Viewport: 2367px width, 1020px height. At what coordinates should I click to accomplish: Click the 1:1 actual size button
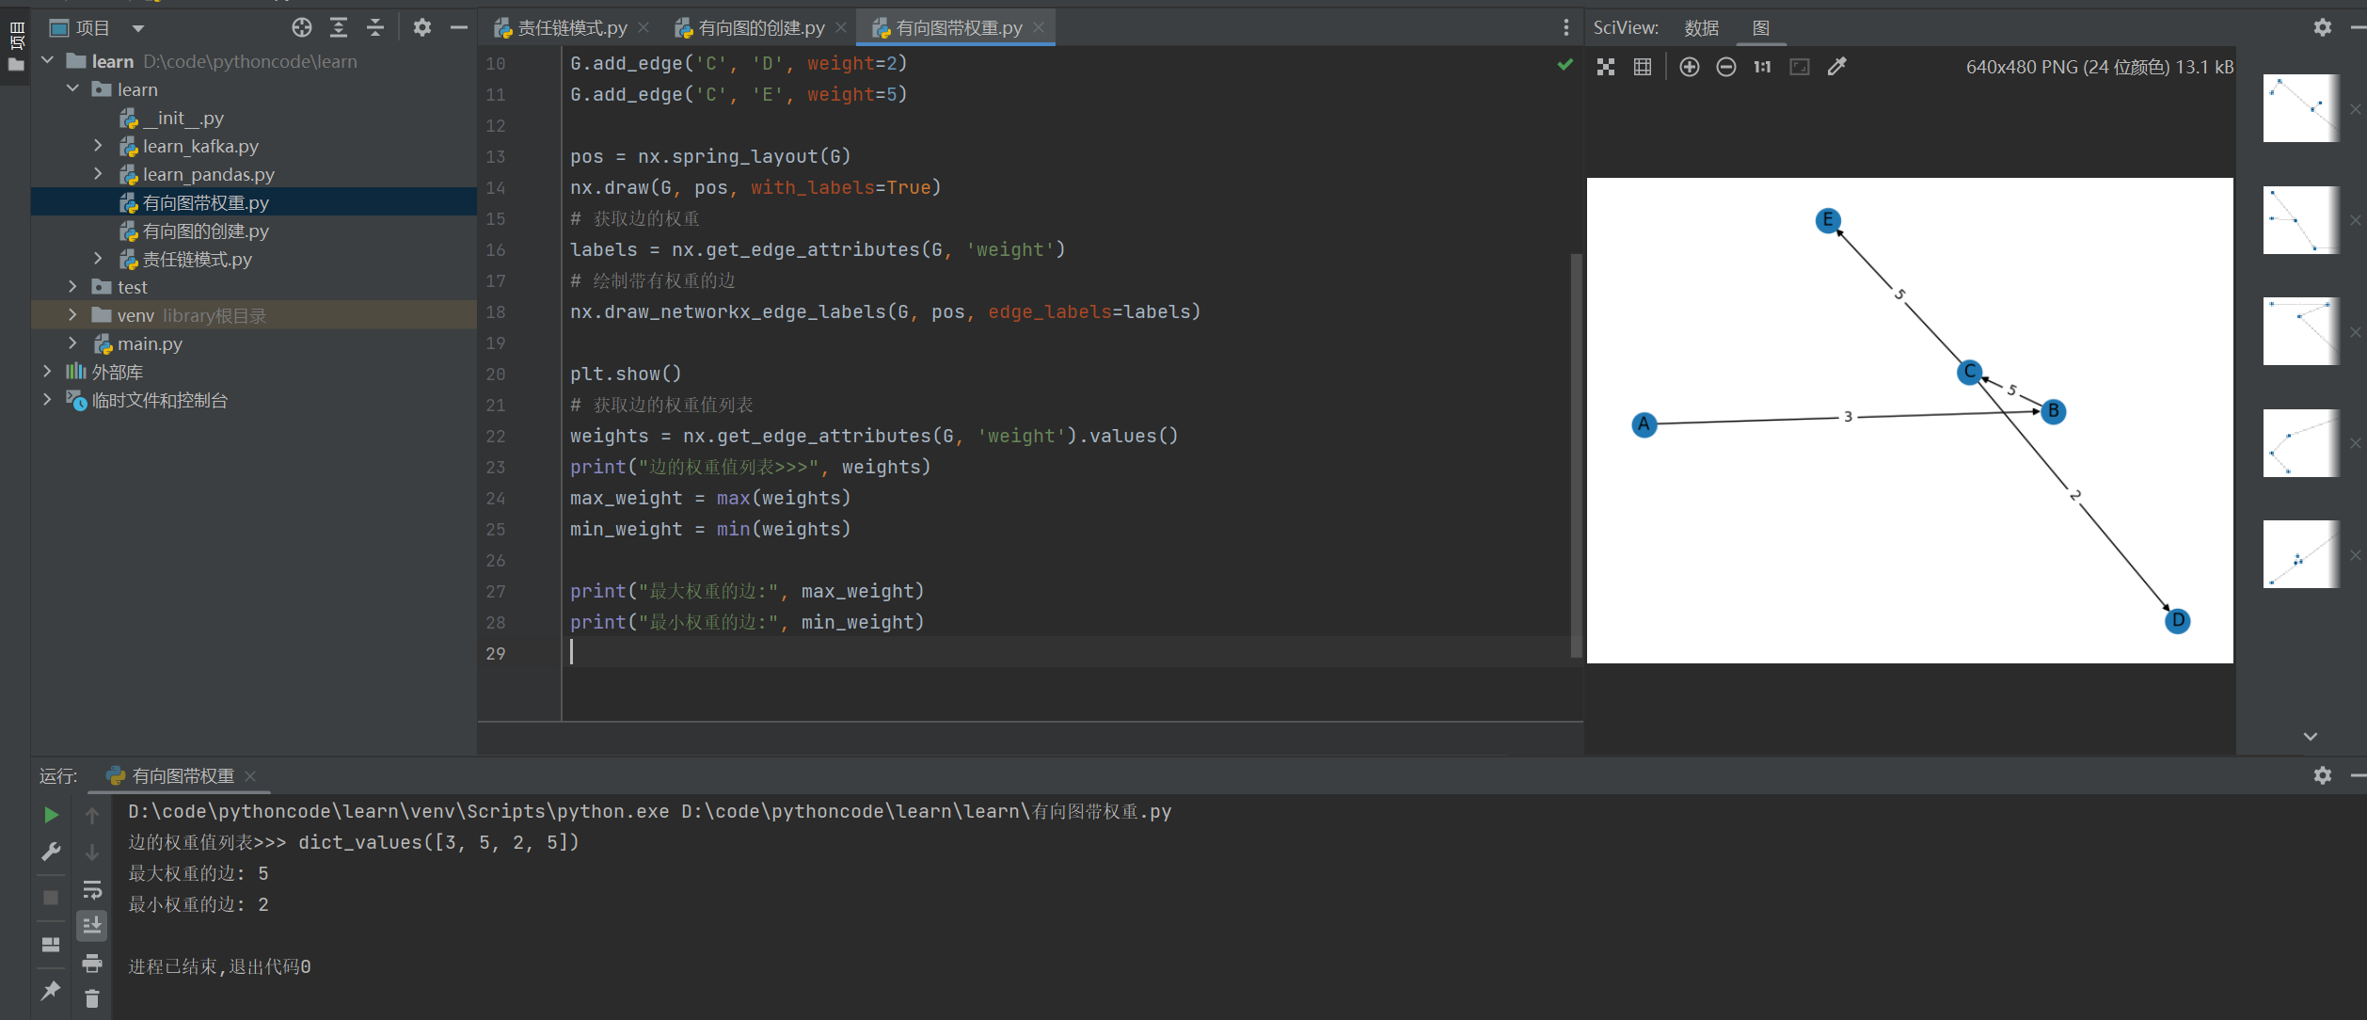pos(1762,67)
